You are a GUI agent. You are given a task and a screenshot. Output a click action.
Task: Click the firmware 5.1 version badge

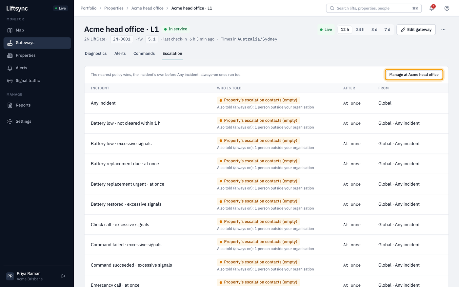[x=152, y=39]
